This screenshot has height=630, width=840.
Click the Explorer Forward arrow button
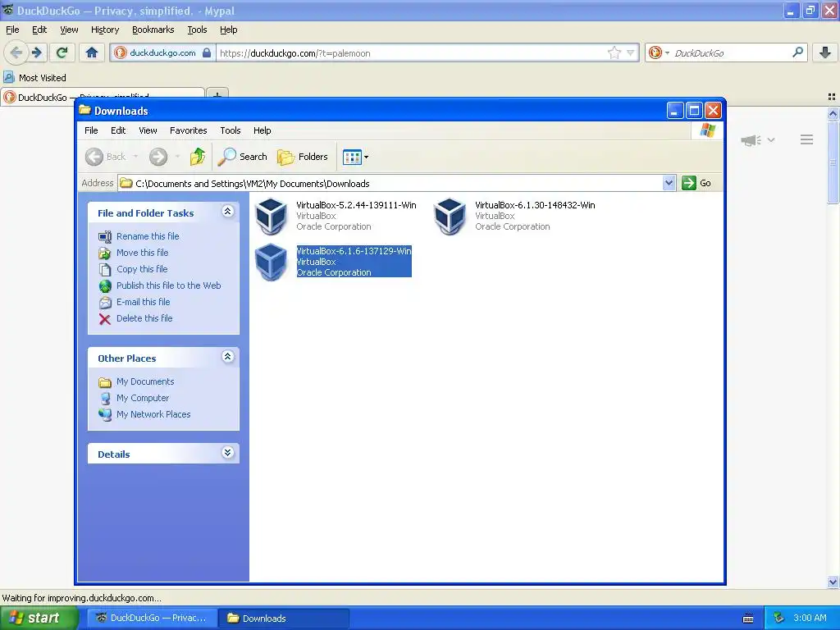[x=158, y=157]
